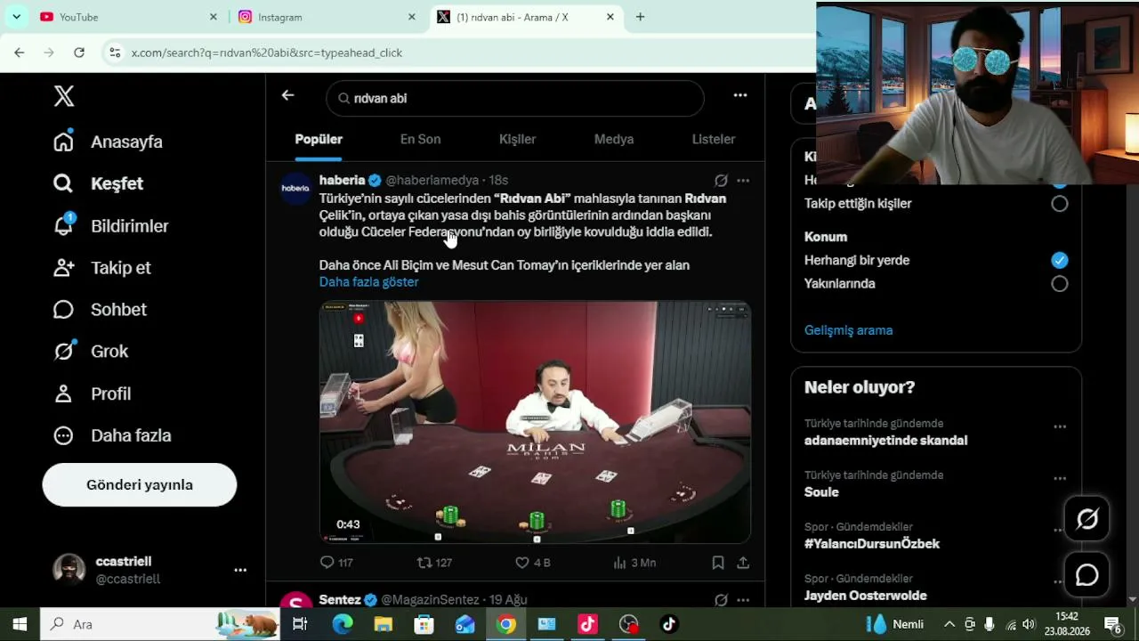Like the haberia post
1139x641 pixels.
522,563
